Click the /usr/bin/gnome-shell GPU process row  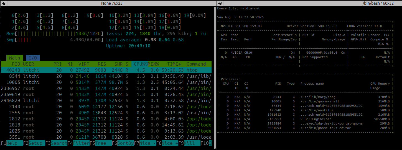(305, 101)
